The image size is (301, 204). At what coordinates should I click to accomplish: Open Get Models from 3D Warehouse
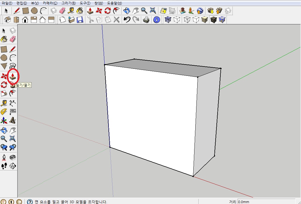tap(211, 11)
